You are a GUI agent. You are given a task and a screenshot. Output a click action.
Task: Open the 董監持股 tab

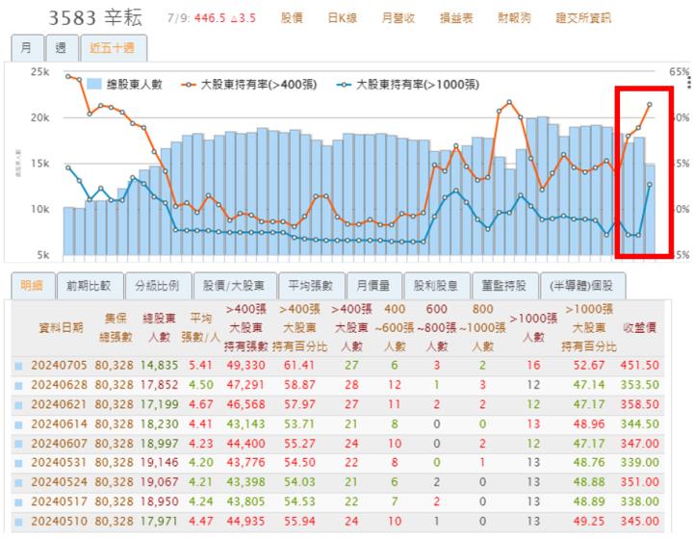click(504, 286)
